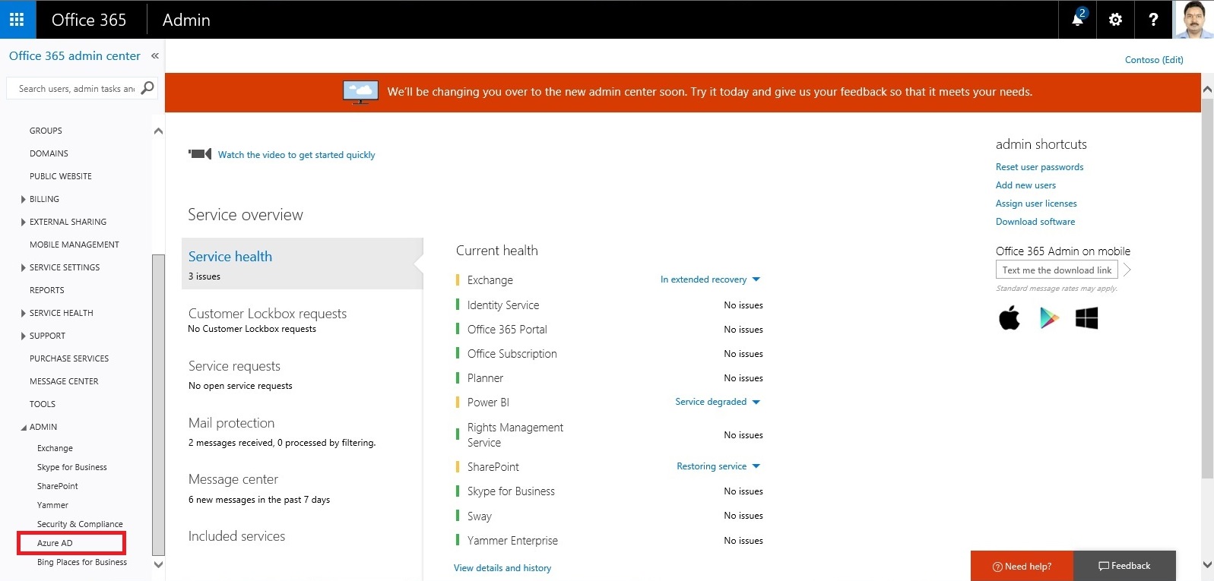Click the Google Play store icon
The width and height of the screenshot is (1214, 581).
coord(1049,318)
